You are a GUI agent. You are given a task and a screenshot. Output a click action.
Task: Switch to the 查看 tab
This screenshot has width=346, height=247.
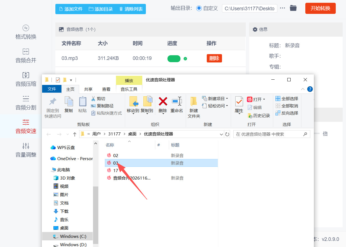(106, 89)
